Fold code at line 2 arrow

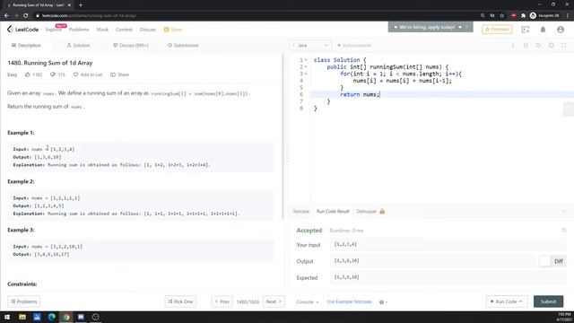(306, 67)
